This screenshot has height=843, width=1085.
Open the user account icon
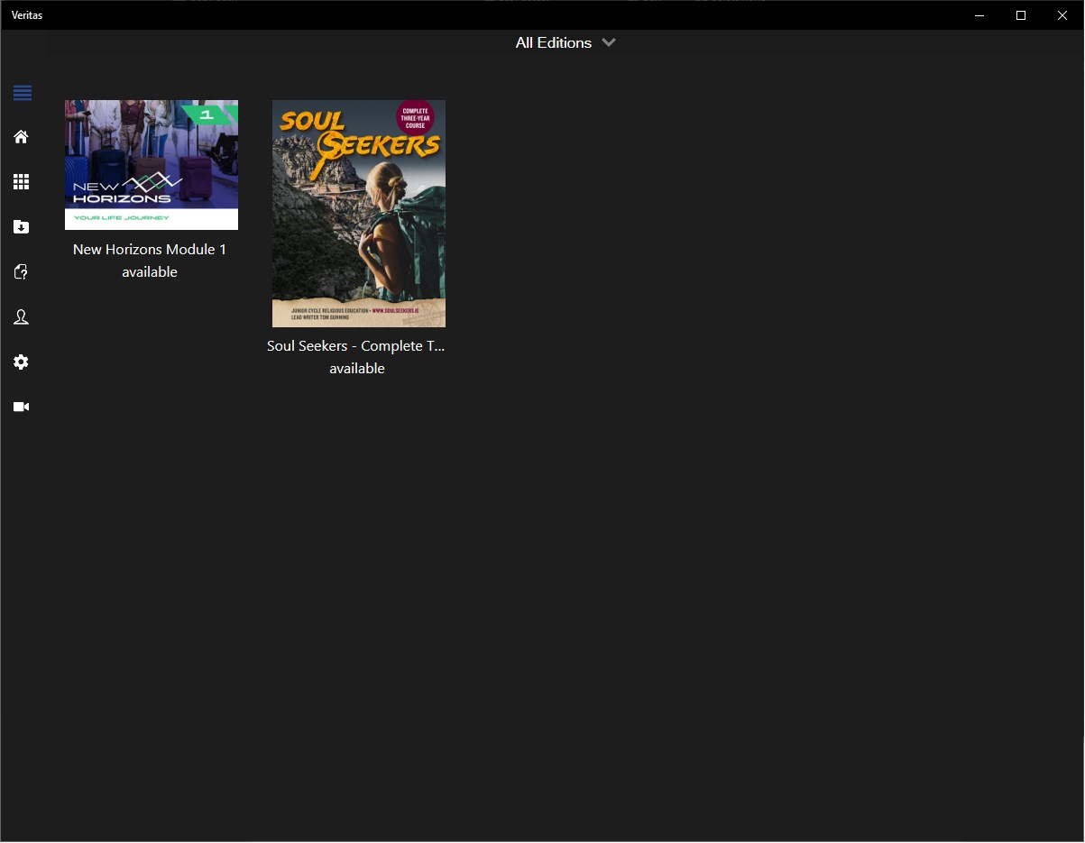pos(22,317)
